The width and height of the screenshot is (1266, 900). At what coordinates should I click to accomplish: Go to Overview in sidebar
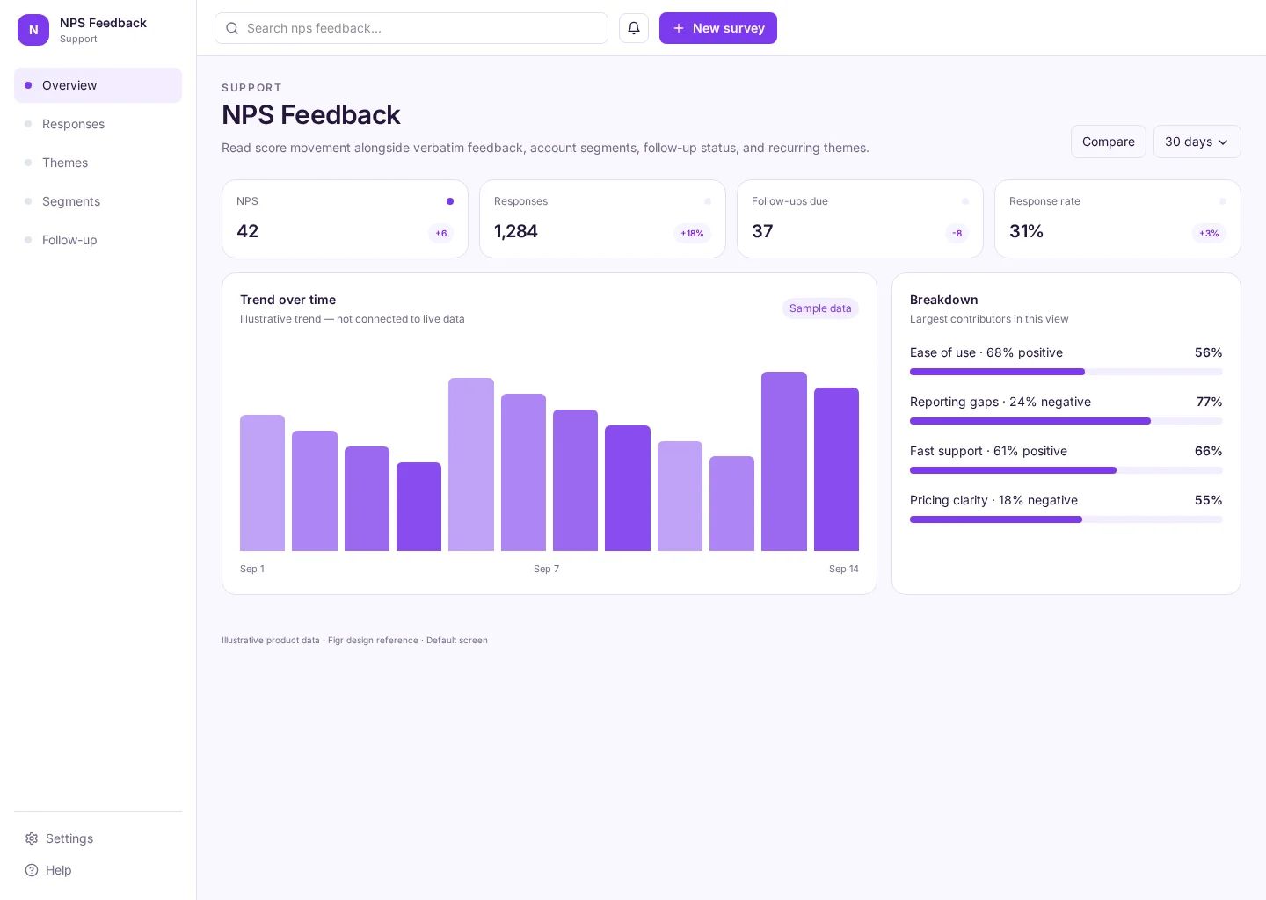98,85
